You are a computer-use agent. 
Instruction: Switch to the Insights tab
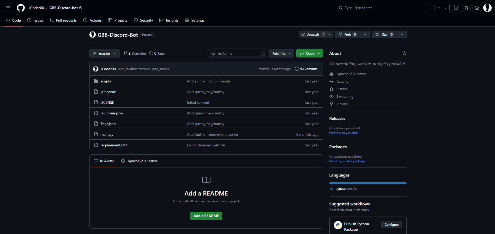tap(169, 20)
